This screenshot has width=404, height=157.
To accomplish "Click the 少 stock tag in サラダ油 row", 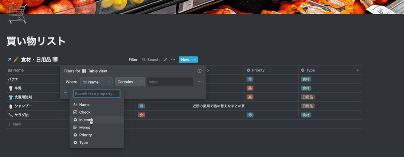I will coord(141,115).
